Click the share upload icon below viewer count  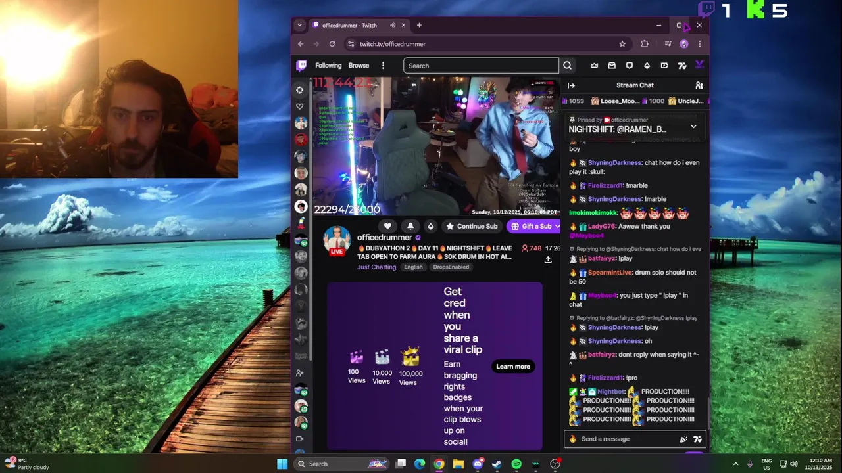tap(548, 260)
